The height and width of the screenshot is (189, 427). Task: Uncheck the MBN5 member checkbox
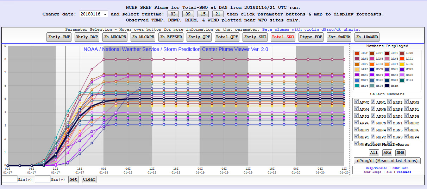click(390, 130)
